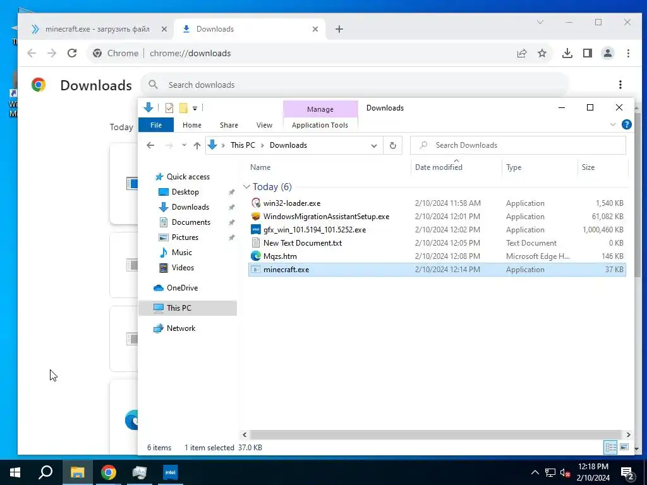Open the File menu in Explorer

point(156,125)
